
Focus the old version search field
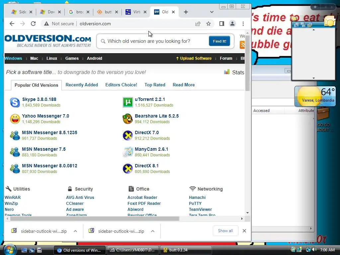point(153,41)
